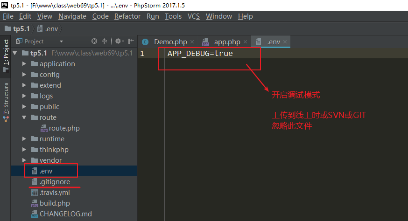Image resolution: width=408 pixels, height=221 pixels.
Task: Select the extend folder in tree
Action: [x=46, y=85]
